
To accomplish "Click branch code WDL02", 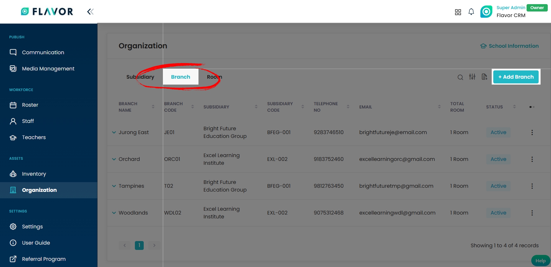I will pos(173,213).
